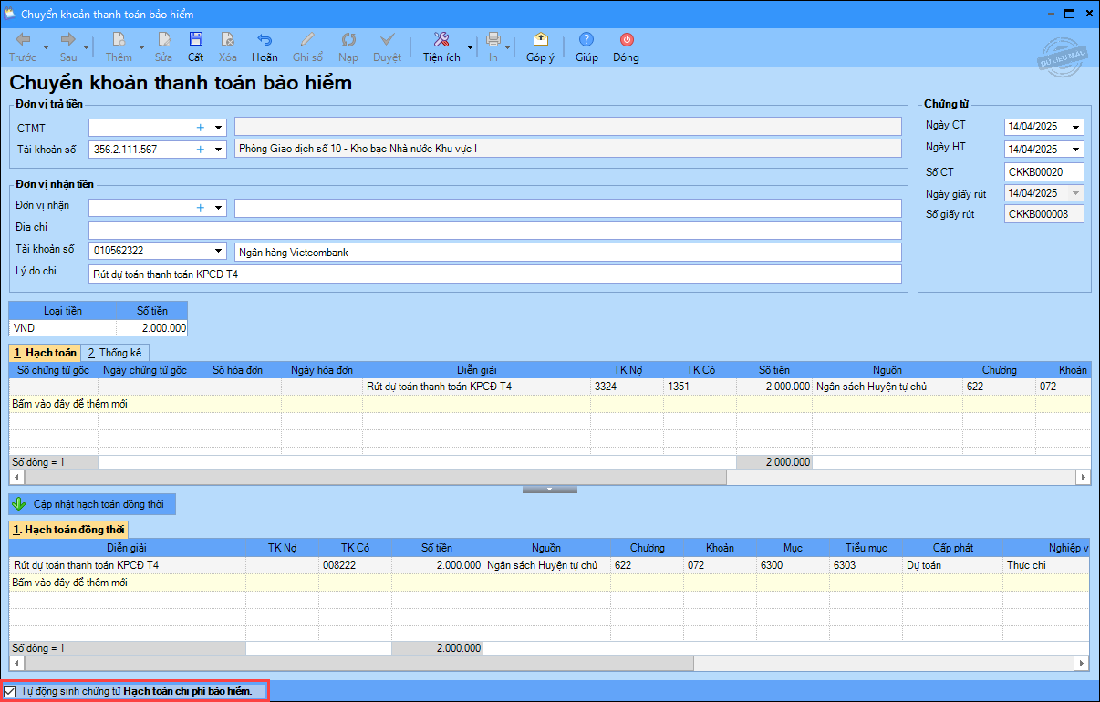
Task: Click the Ghi sổ (post) toolbar icon
Action: pyautogui.click(x=308, y=40)
